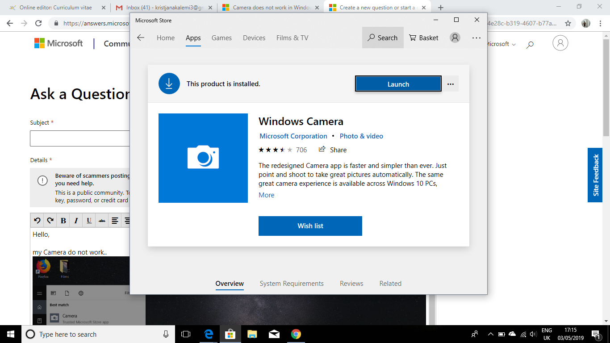This screenshot has height=343, width=610.
Task: Reload the Chrome page
Action: click(x=38, y=23)
